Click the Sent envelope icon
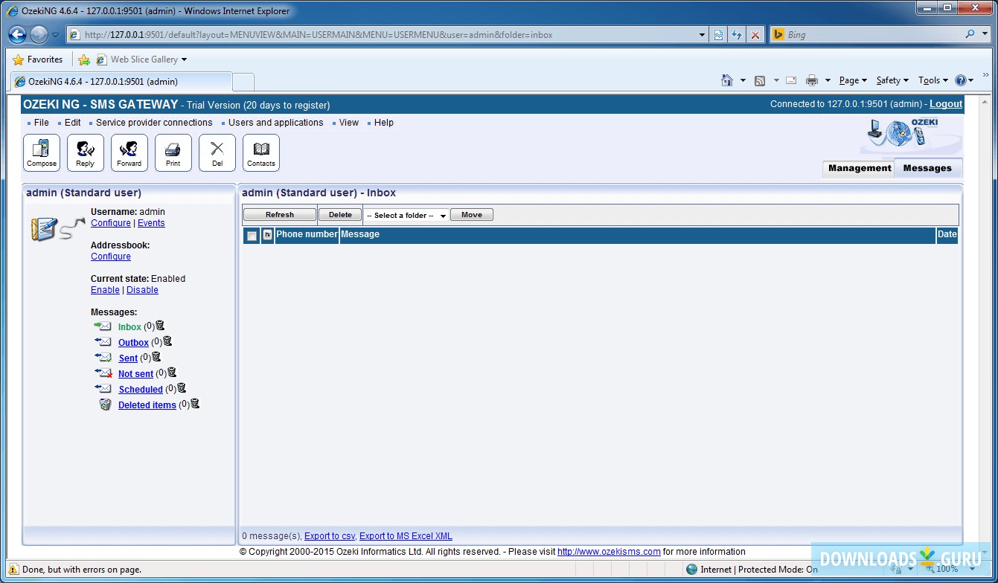Image resolution: width=998 pixels, height=583 pixels. point(103,358)
